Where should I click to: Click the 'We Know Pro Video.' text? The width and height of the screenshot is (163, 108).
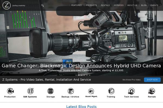(131, 80)
